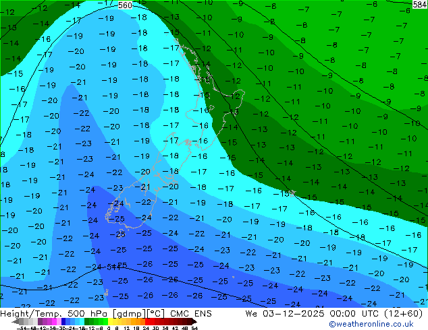Image resolution: width=428 pixels, height=330 pixels.
Task: Click the '[gdmp]' unit label in title
Action: [130, 314]
